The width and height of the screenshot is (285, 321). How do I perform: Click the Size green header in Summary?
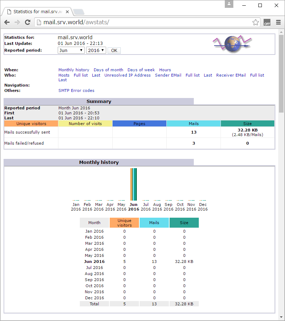click(248, 124)
